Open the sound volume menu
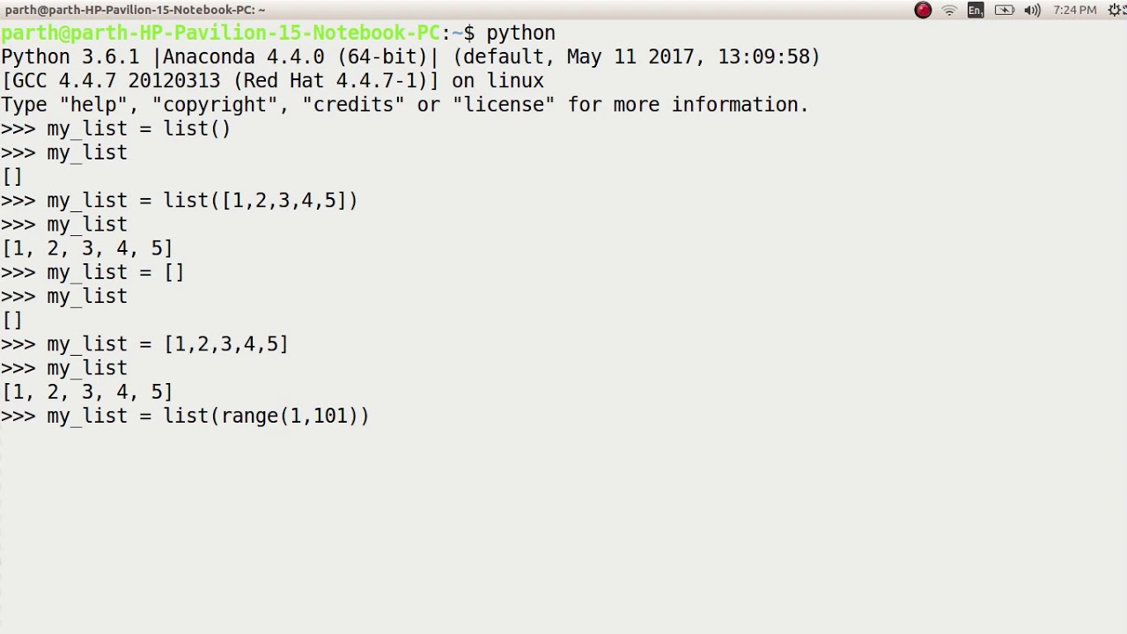Screen dimensions: 1127x634 (x=1032, y=11)
